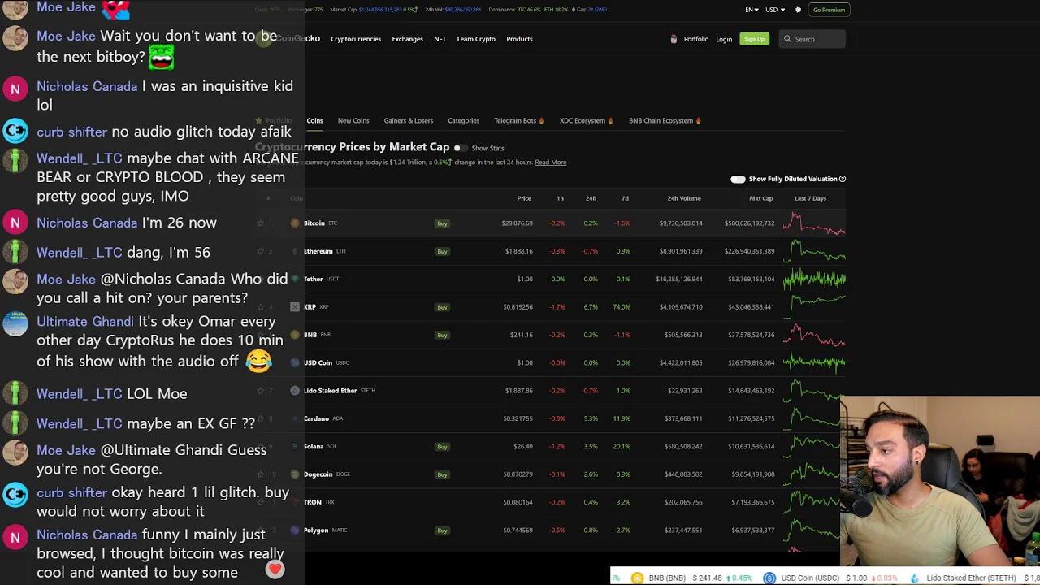
Task: Select the Coins tab
Action: coord(314,120)
